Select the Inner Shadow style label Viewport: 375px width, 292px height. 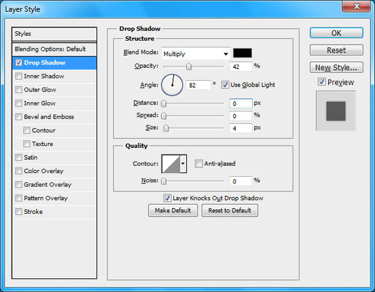point(44,76)
